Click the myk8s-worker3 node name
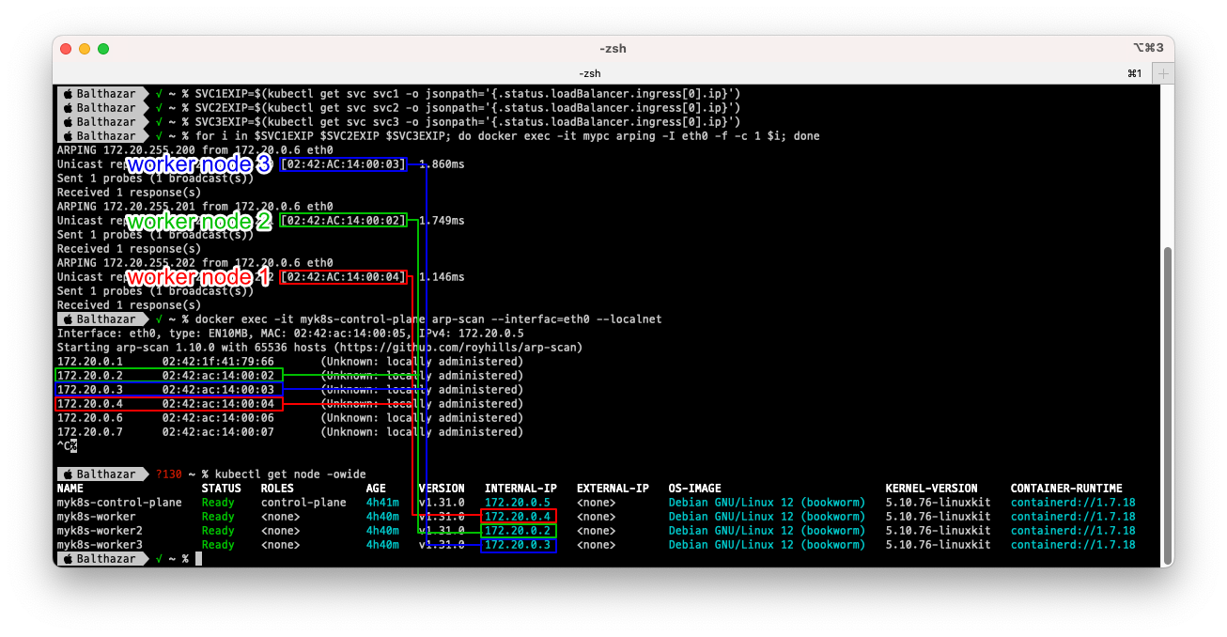 101,545
